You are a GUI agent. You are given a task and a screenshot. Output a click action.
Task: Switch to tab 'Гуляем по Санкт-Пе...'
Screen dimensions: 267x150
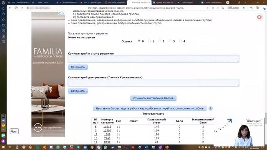pos(163,2)
